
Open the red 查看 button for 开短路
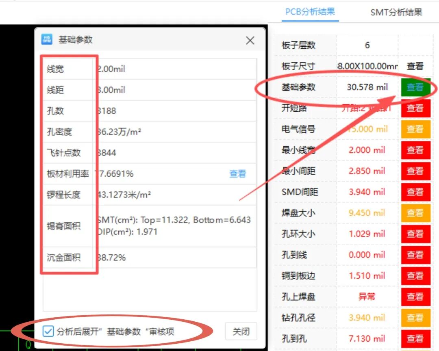point(415,108)
